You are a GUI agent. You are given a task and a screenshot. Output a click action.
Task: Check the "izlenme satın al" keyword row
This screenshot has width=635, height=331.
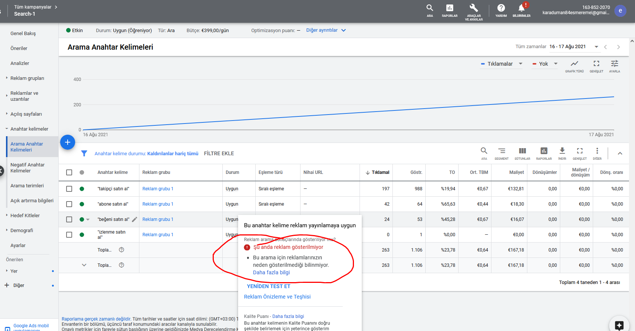tap(69, 235)
